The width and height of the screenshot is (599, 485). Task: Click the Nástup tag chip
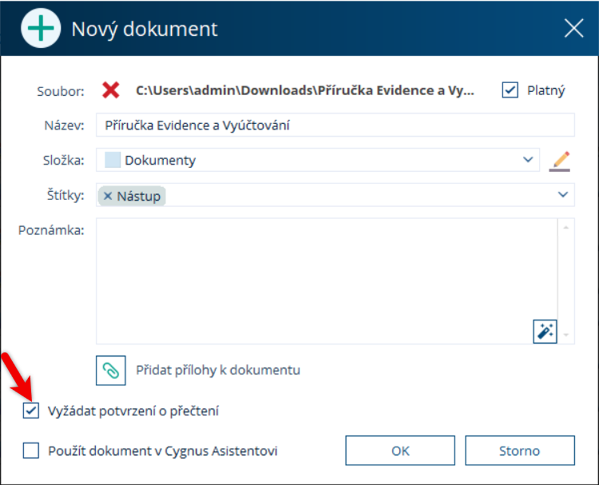(132, 196)
